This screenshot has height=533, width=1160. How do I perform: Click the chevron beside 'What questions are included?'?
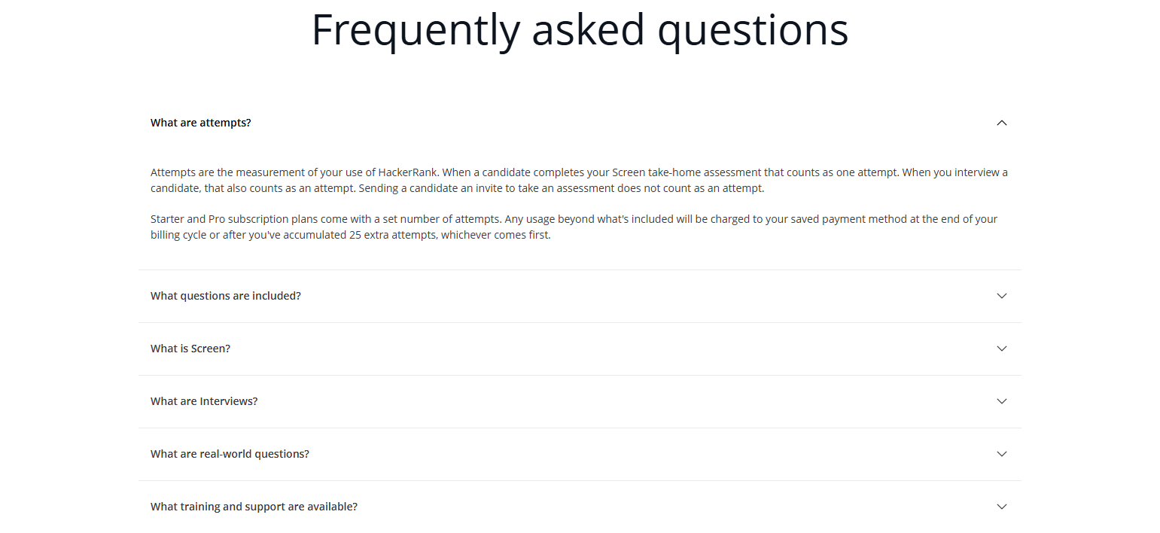pyautogui.click(x=1001, y=296)
